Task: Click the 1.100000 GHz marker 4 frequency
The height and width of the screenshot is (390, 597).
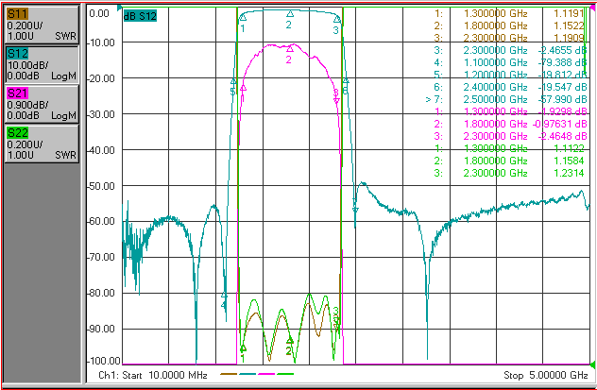Action: 495,62
